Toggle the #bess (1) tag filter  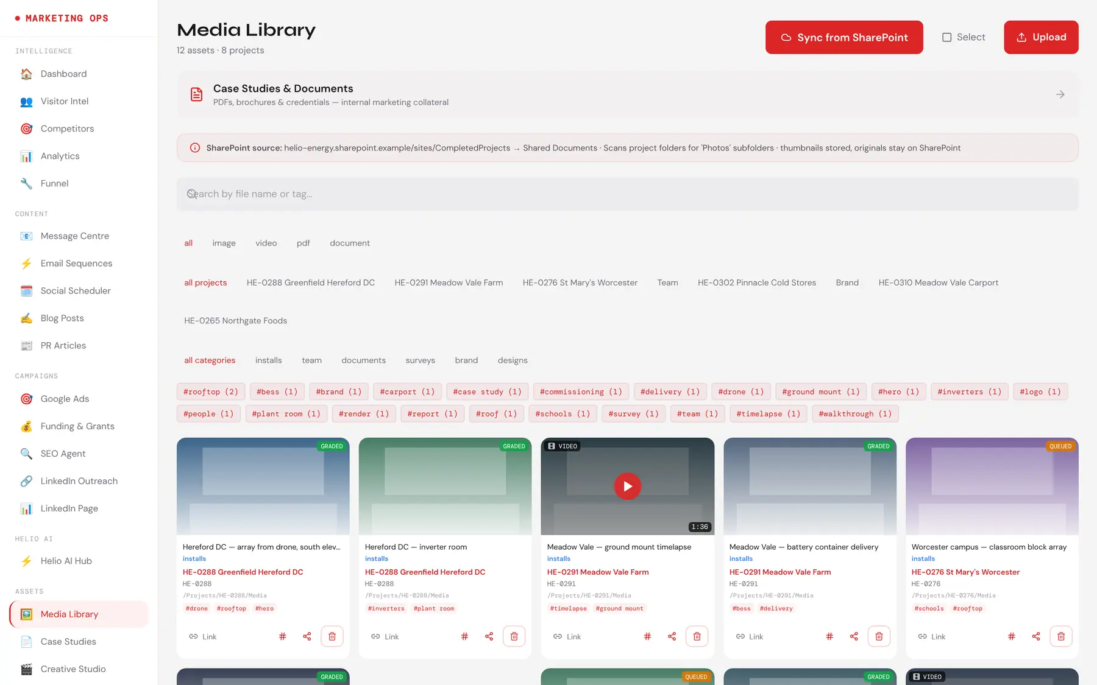(277, 392)
